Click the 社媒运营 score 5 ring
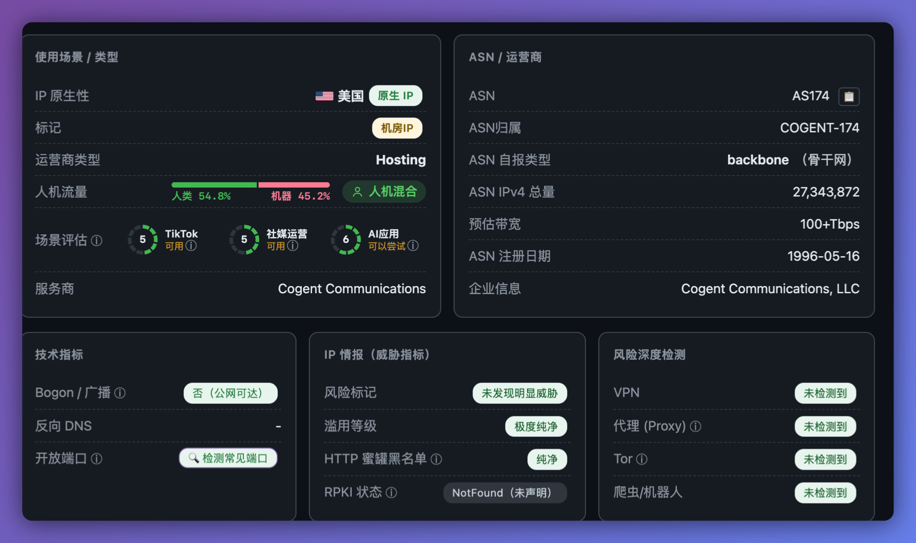The height and width of the screenshot is (543, 916). (x=244, y=240)
